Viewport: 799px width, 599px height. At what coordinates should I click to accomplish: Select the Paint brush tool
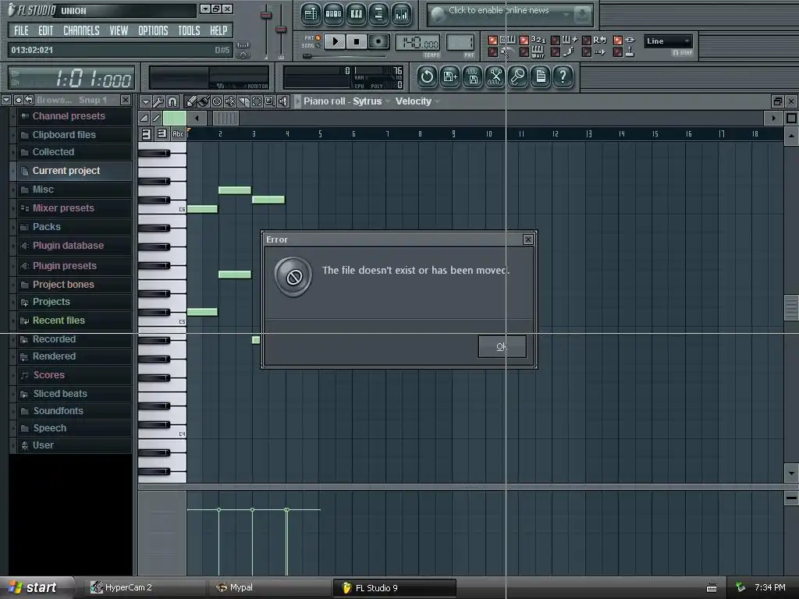tap(204, 101)
